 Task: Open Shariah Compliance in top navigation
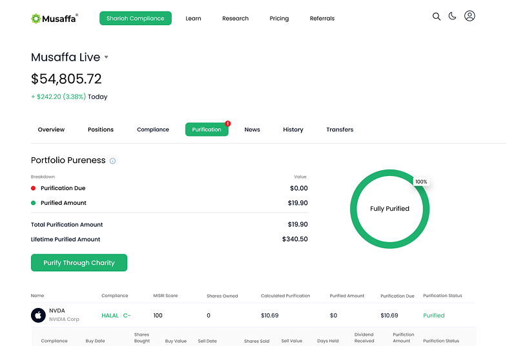click(136, 19)
